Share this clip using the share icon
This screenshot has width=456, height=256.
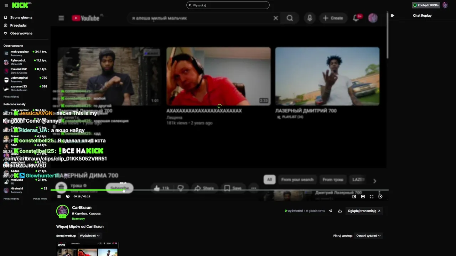pos(330,211)
